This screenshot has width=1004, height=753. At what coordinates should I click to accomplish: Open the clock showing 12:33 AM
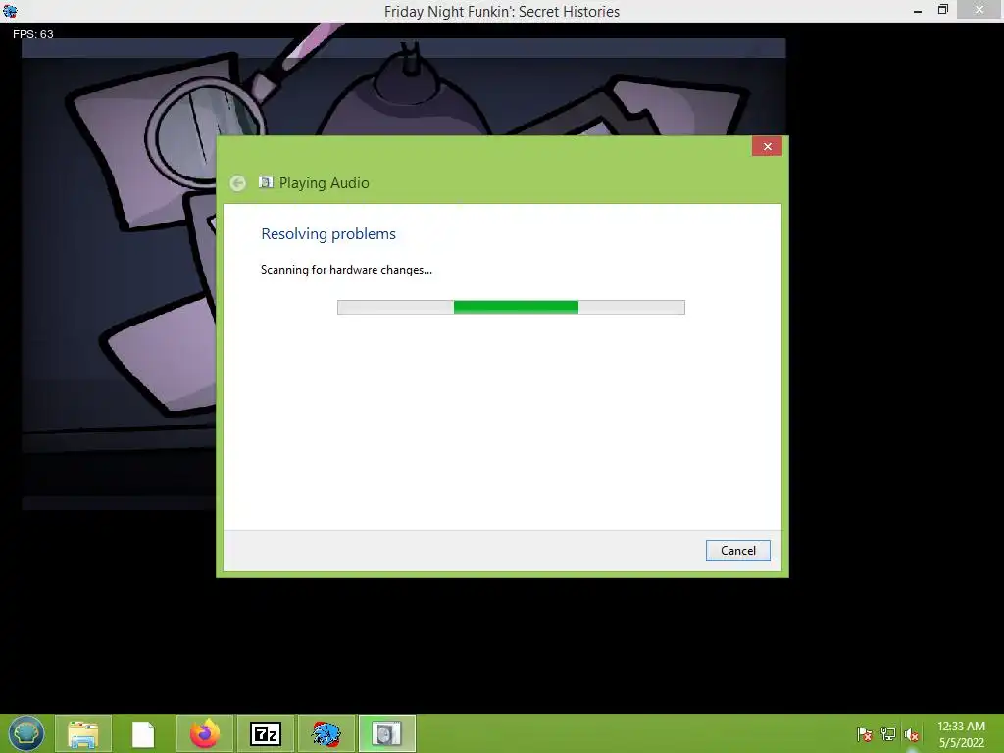(961, 727)
